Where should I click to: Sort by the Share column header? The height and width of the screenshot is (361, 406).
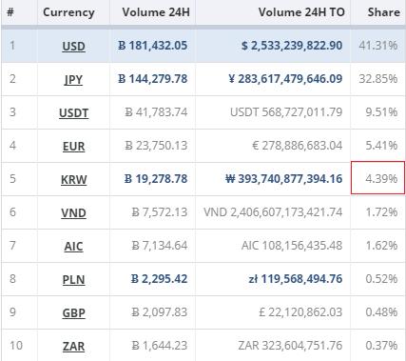pos(384,12)
